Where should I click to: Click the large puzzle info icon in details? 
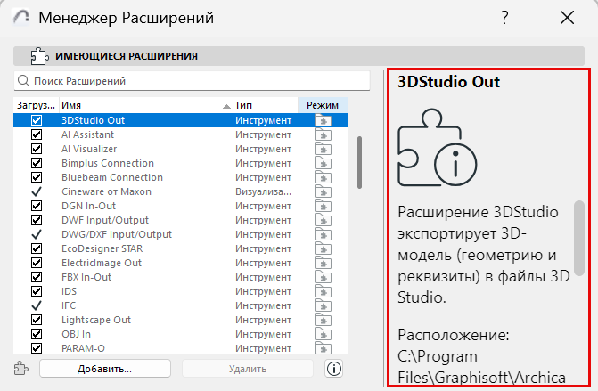(x=437, y=148)
